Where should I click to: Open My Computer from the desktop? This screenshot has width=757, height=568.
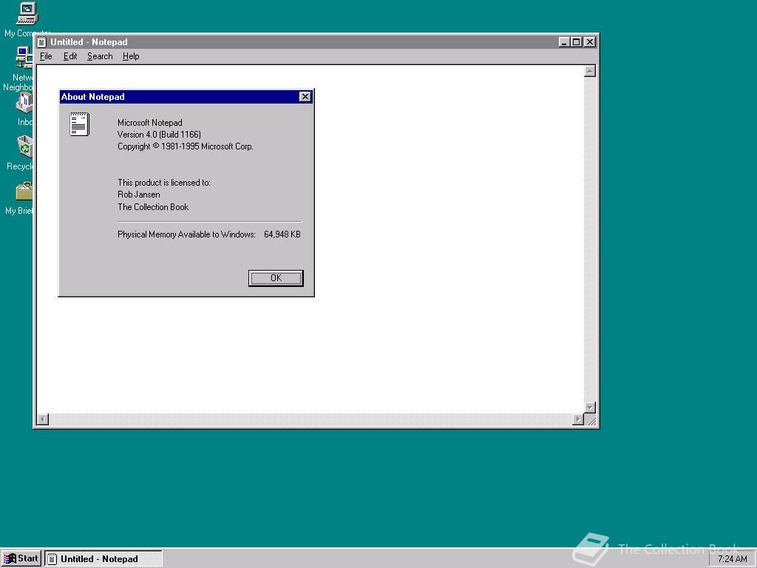25,13
